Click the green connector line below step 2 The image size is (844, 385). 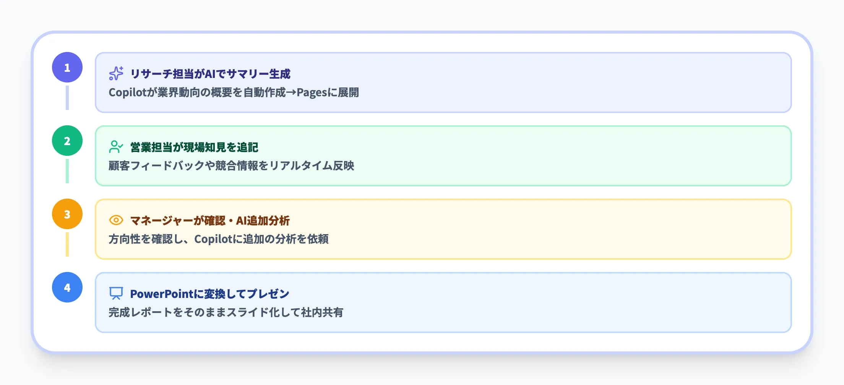pyautogui.click(x=67, y=171)
